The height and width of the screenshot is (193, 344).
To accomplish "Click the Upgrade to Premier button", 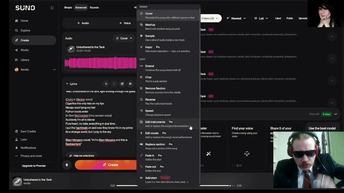I will [x=34, y=166].
